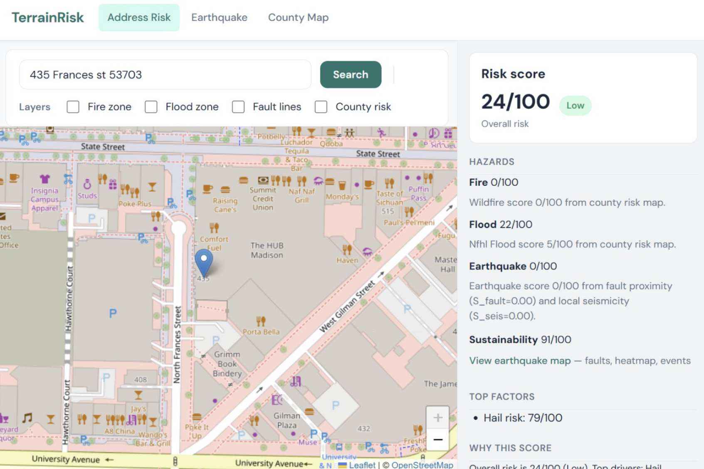Click the Sustainability 91/100 entry

pyautogui.click(x=520, y=340)
